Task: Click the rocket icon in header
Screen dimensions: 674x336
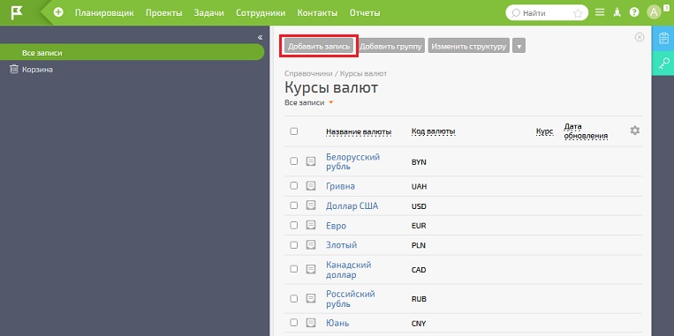Action: point(617,12)
